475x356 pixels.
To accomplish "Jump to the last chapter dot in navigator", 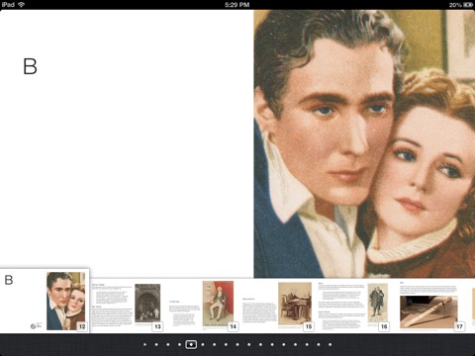I will pyautogui.click(x=330, y=344).
